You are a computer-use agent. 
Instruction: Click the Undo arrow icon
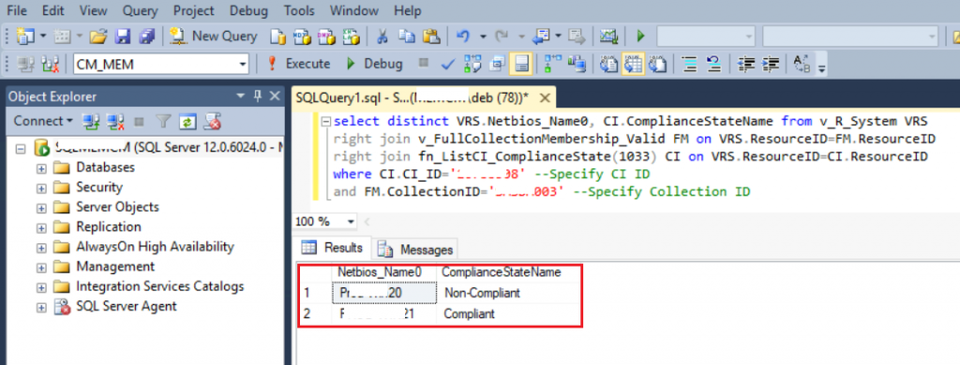coord(463,36)
